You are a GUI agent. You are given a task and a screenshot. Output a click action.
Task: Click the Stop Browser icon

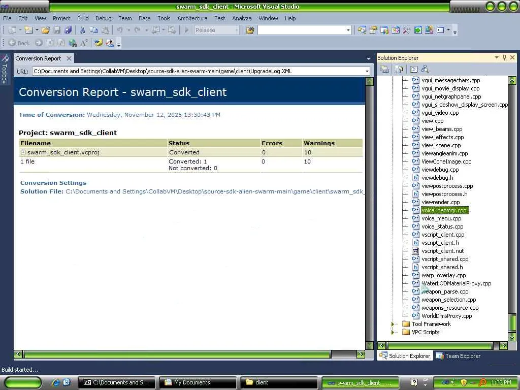[50, 43]
